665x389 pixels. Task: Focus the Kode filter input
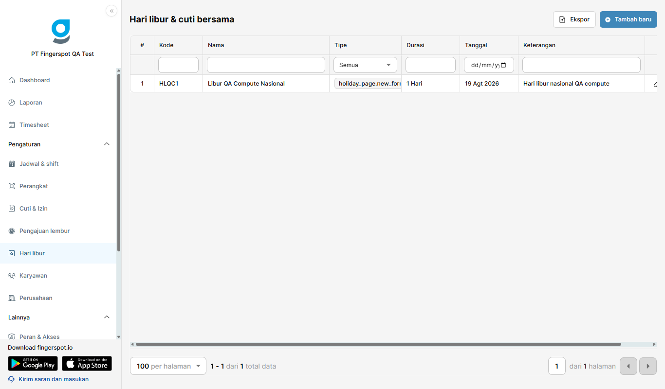(178, 65)
